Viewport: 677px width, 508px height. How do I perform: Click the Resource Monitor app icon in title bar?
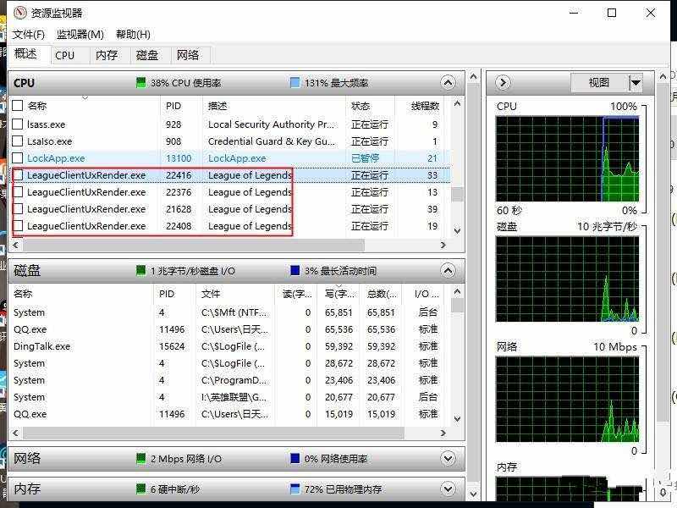pyautogui.click(x=20, y=13)
